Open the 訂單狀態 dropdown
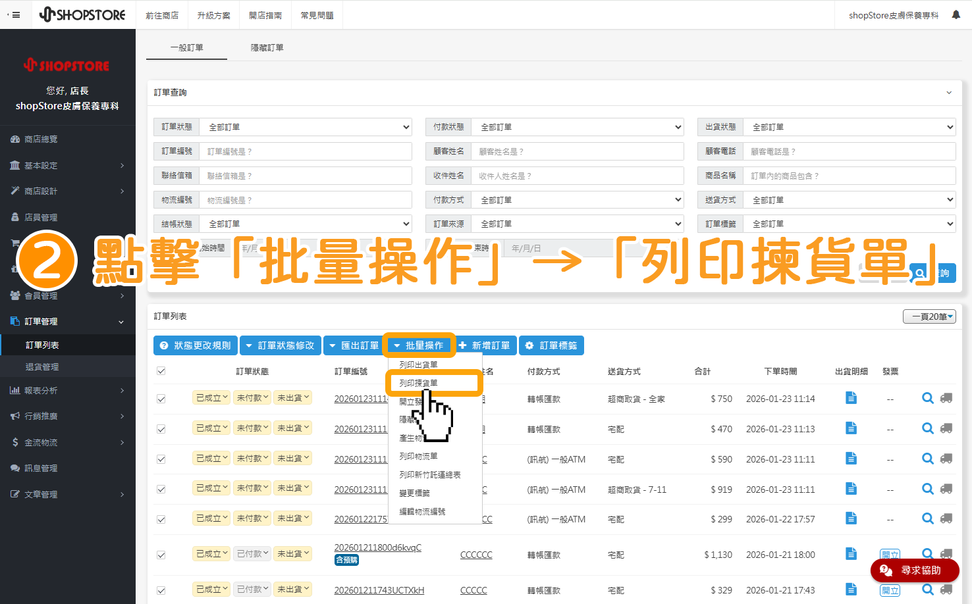 [x=306, y=126]
